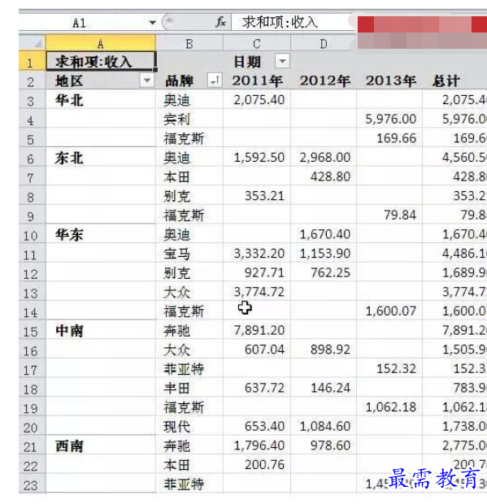This screenshot has width=487, height=504.
Task: Select the 西南 region cell
Action: pos(101,446)
